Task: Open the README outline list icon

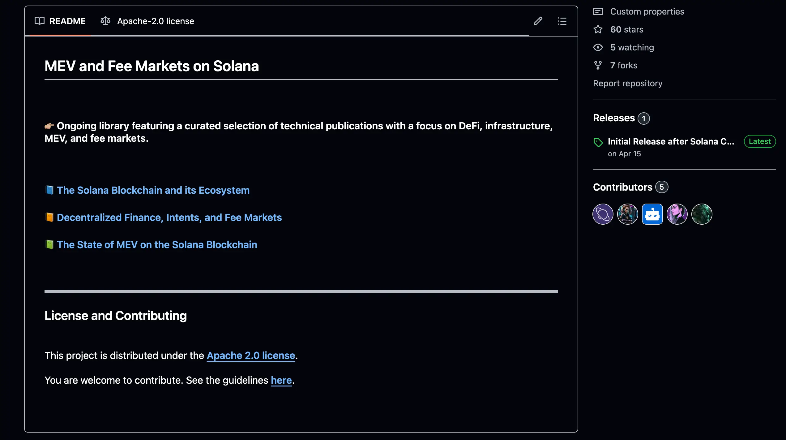Action: (x=562, y=21)
